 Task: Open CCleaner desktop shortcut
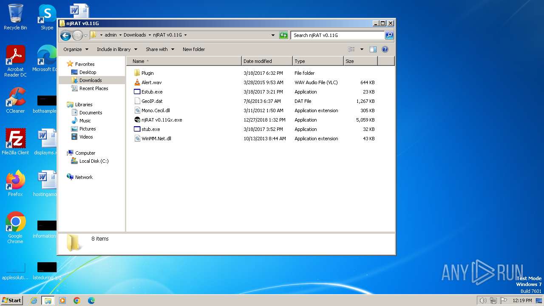point(15,100)
